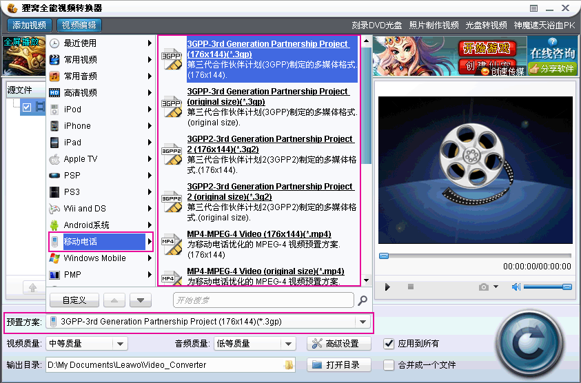This screenshot has height=383, width=581.
Task: Click the 打开目录 button
Action: click(339, 365)
